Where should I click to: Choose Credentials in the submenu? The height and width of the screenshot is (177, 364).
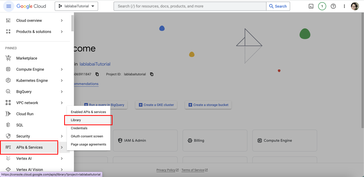pyautogui.click(x=88, y=128)
